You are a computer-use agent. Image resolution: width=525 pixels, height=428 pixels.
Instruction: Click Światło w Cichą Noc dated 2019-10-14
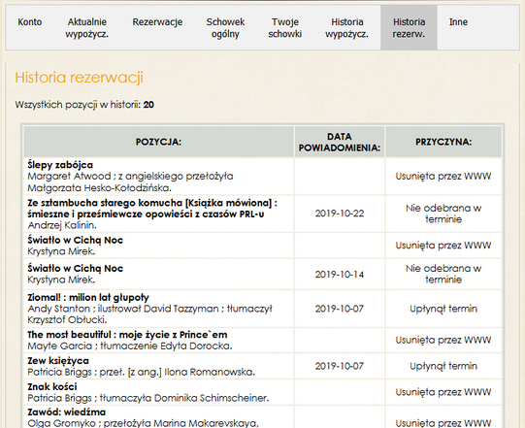point(76,268)
